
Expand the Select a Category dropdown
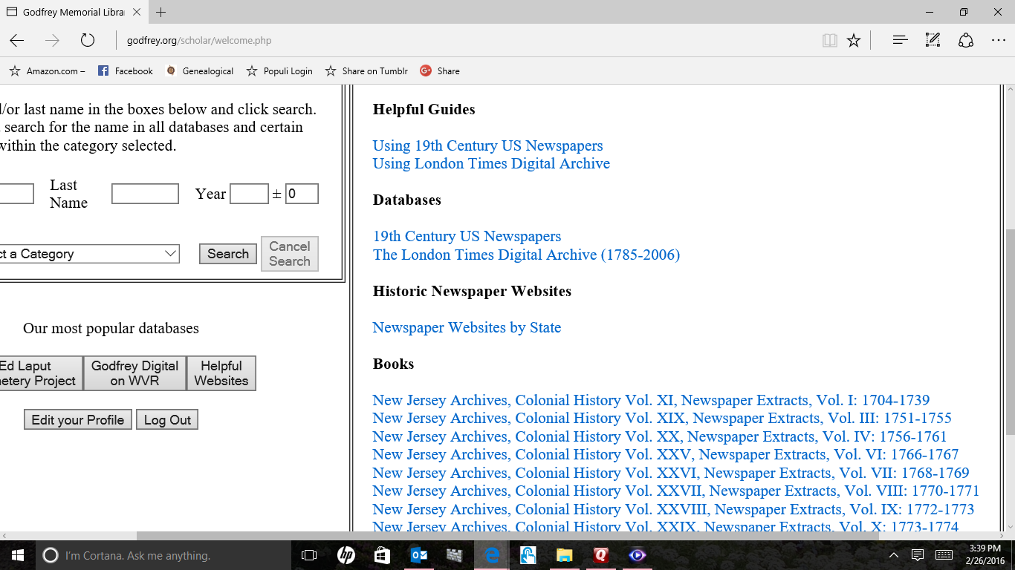(88, 254)
